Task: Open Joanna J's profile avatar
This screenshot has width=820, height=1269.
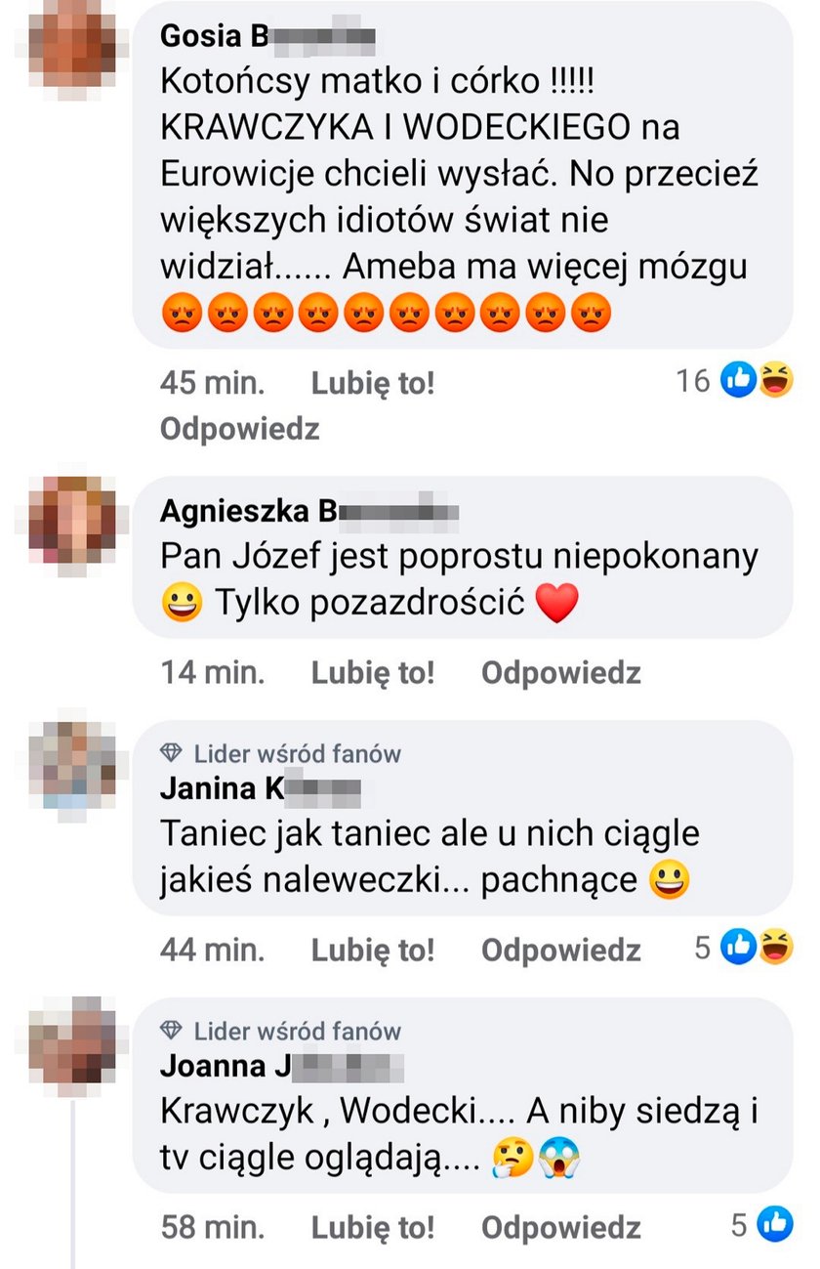Action: [72, 1041]
